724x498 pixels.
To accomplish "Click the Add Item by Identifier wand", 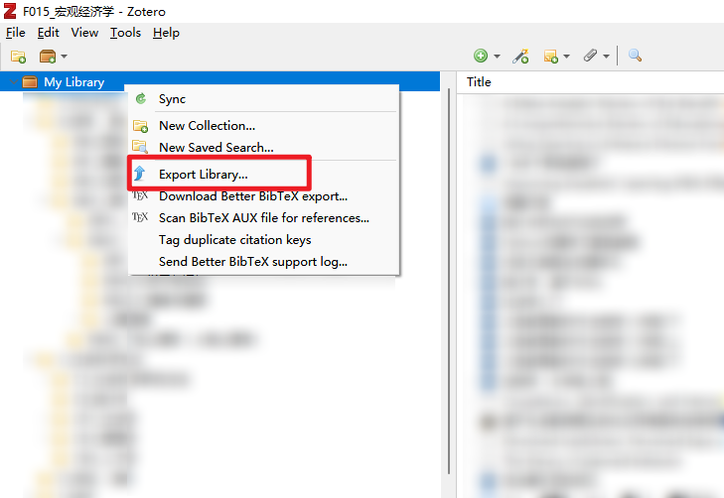I will pos(520,57).
